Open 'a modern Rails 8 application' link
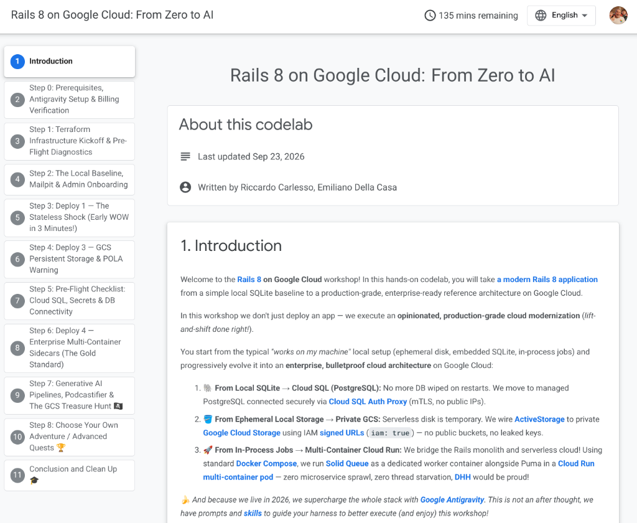 pyautogui.click(x=547, y=280)
